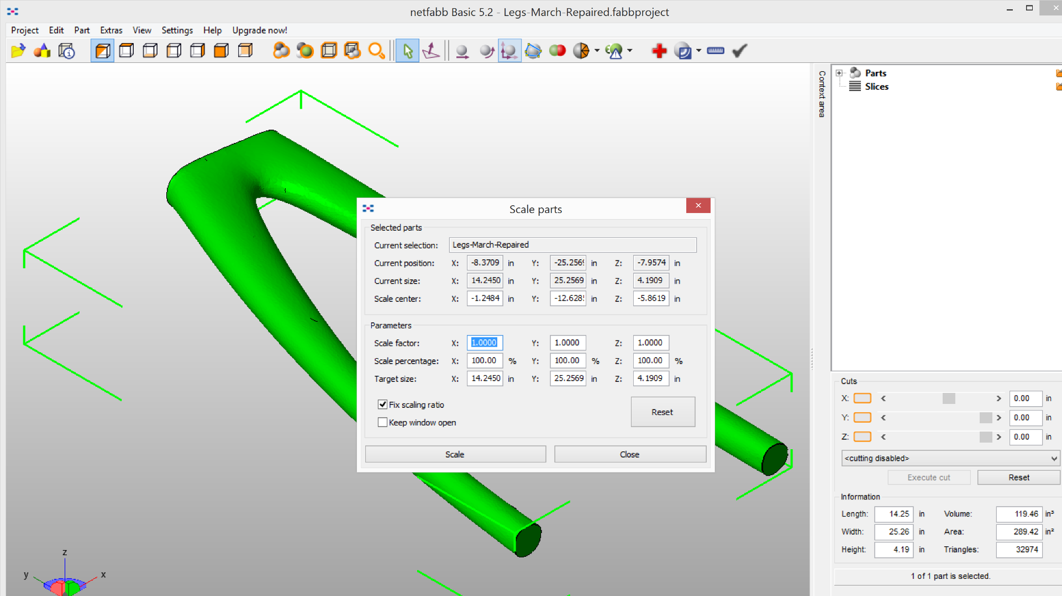Click the cut sphere part analysis icon
Image resolution: width=1062 pixels, height=596 pixels.
(x=581, y=51)
